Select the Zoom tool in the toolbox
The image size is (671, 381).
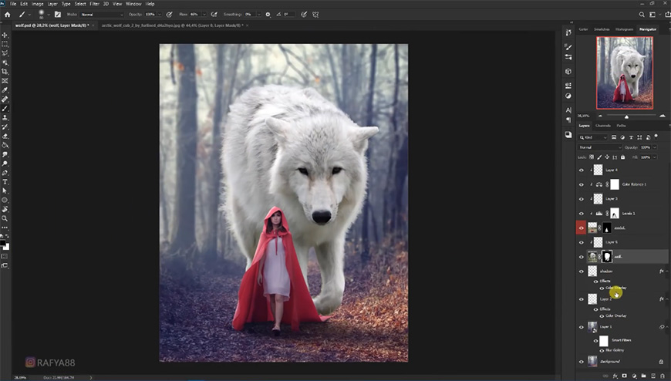click(5, 218)
